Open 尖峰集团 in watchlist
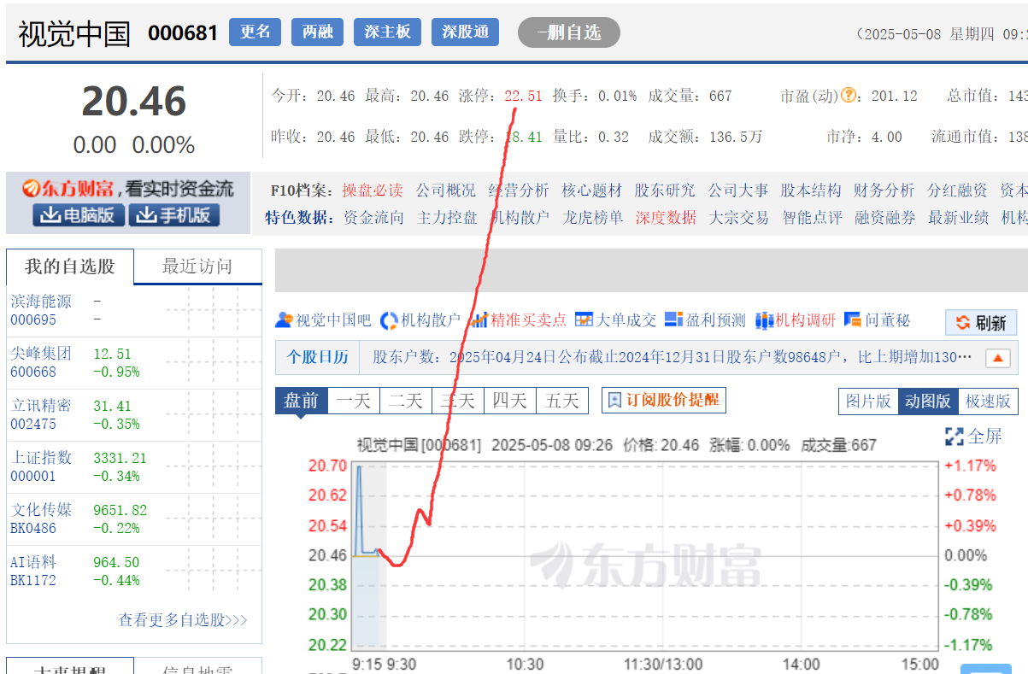 [41, 353]
